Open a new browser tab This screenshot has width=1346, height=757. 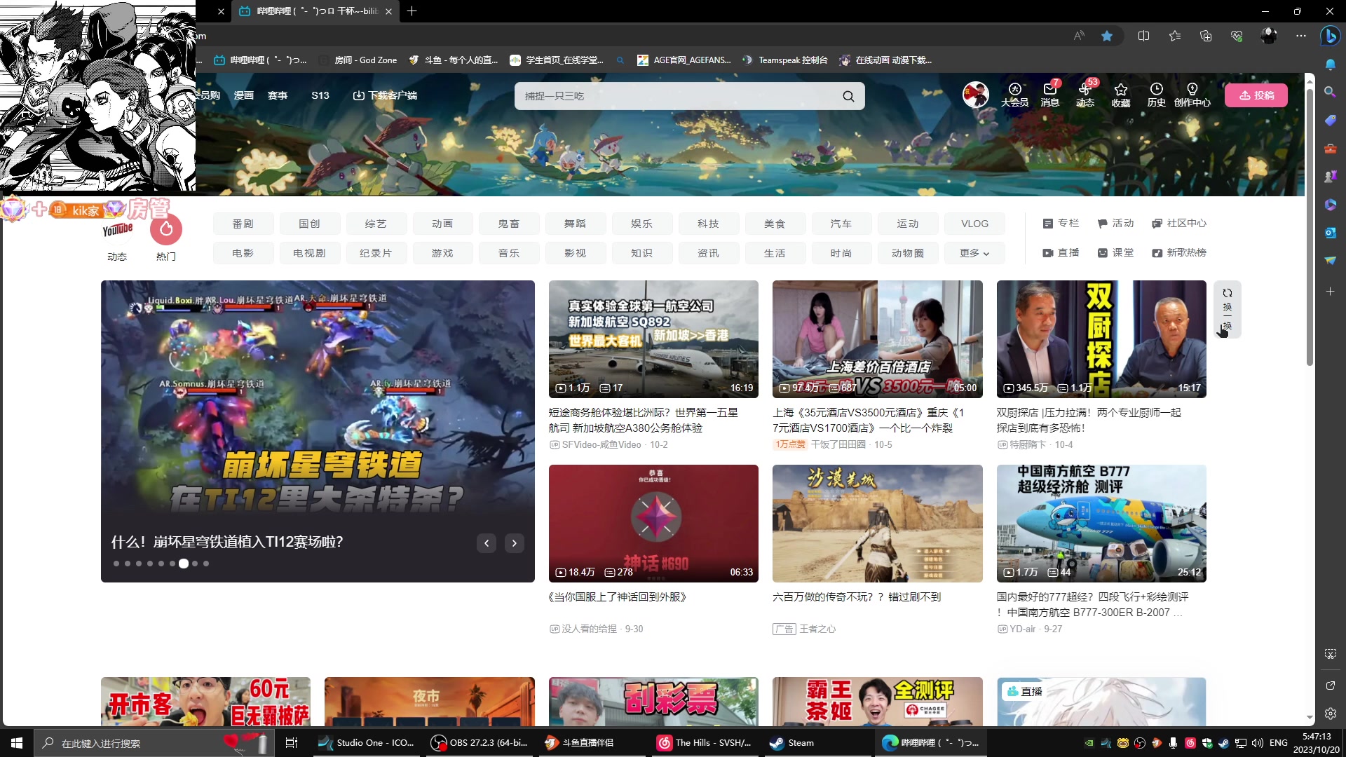412,11
